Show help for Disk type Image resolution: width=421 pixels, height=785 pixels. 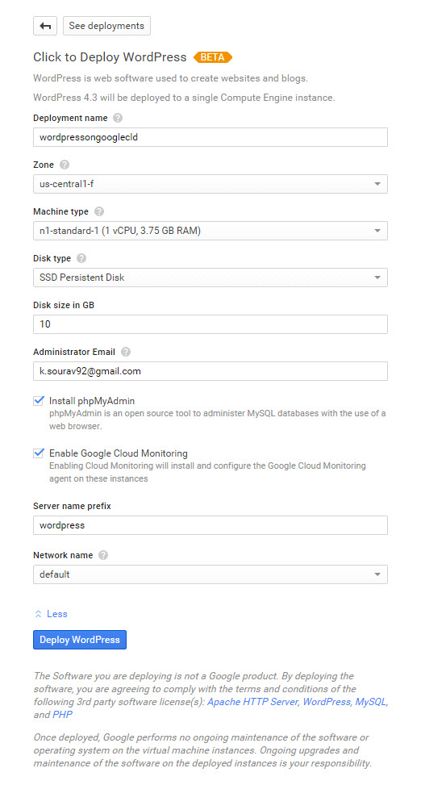tap(81, 258)
